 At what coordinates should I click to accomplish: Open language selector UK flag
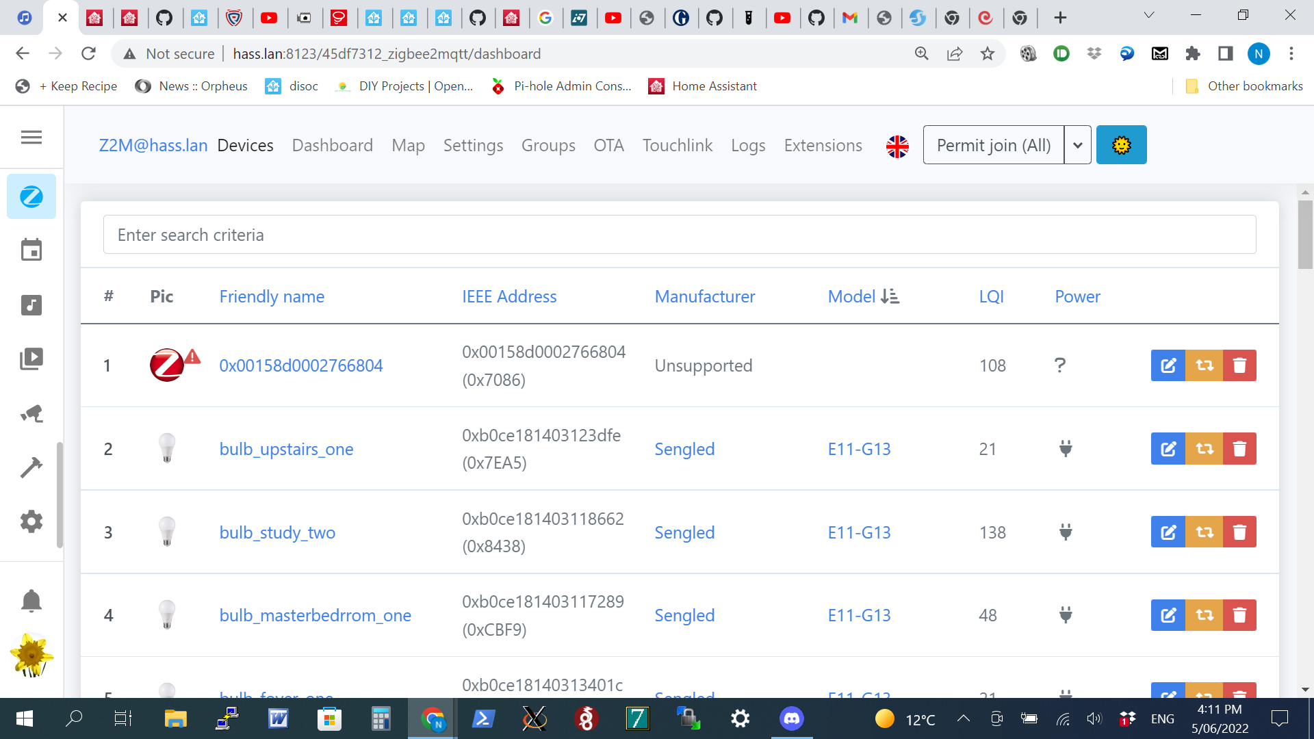[897, 146]
